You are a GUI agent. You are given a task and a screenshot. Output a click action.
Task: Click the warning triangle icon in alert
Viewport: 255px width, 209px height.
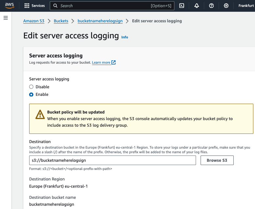click(40, 115)
